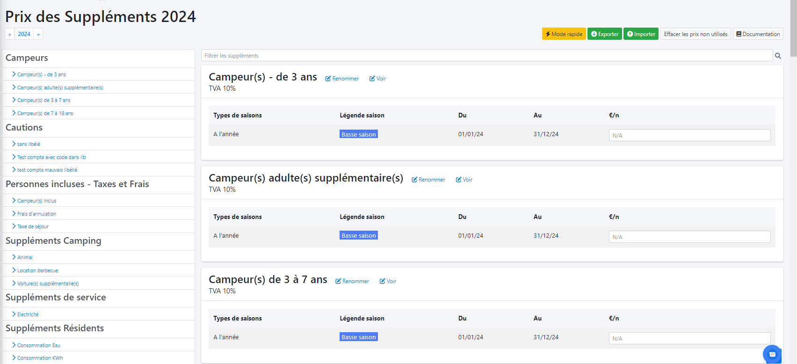Expand Animal supplement in sidebar

tap(25, 257)
